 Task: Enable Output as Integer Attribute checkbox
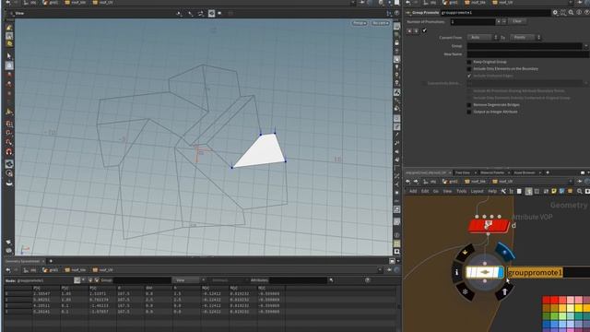(469, 112)
